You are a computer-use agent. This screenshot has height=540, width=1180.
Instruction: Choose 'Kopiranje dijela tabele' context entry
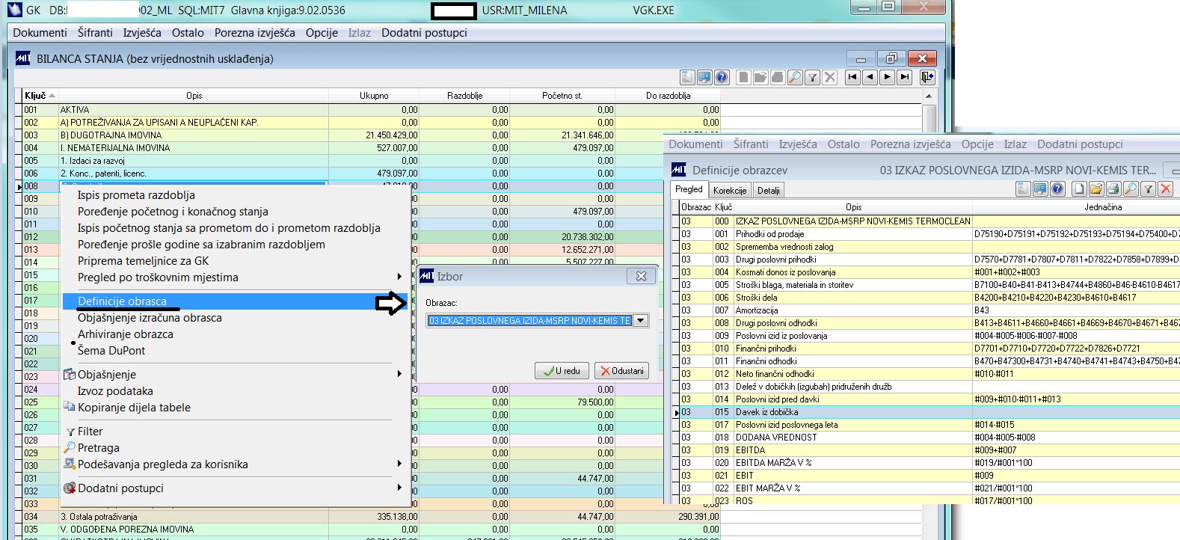134,408
